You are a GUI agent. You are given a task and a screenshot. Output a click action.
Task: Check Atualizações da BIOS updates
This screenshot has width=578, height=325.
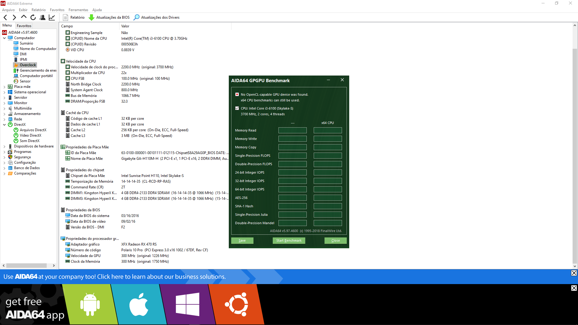[109, 17]
